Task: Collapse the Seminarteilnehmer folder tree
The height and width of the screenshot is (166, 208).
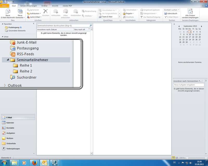Action: click(8, 60)
